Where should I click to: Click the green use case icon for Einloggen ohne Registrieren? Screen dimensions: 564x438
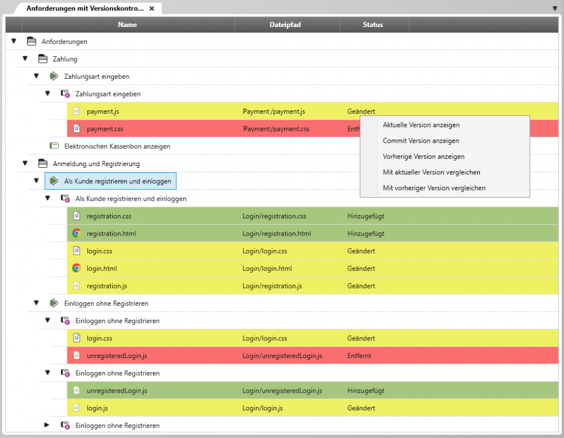point(54,303)
